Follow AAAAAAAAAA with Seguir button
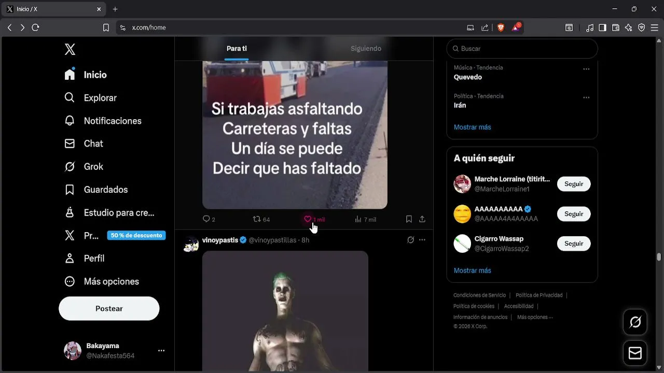Image resolution: width=664 pixels, height=373 pixels. (574, 214)
